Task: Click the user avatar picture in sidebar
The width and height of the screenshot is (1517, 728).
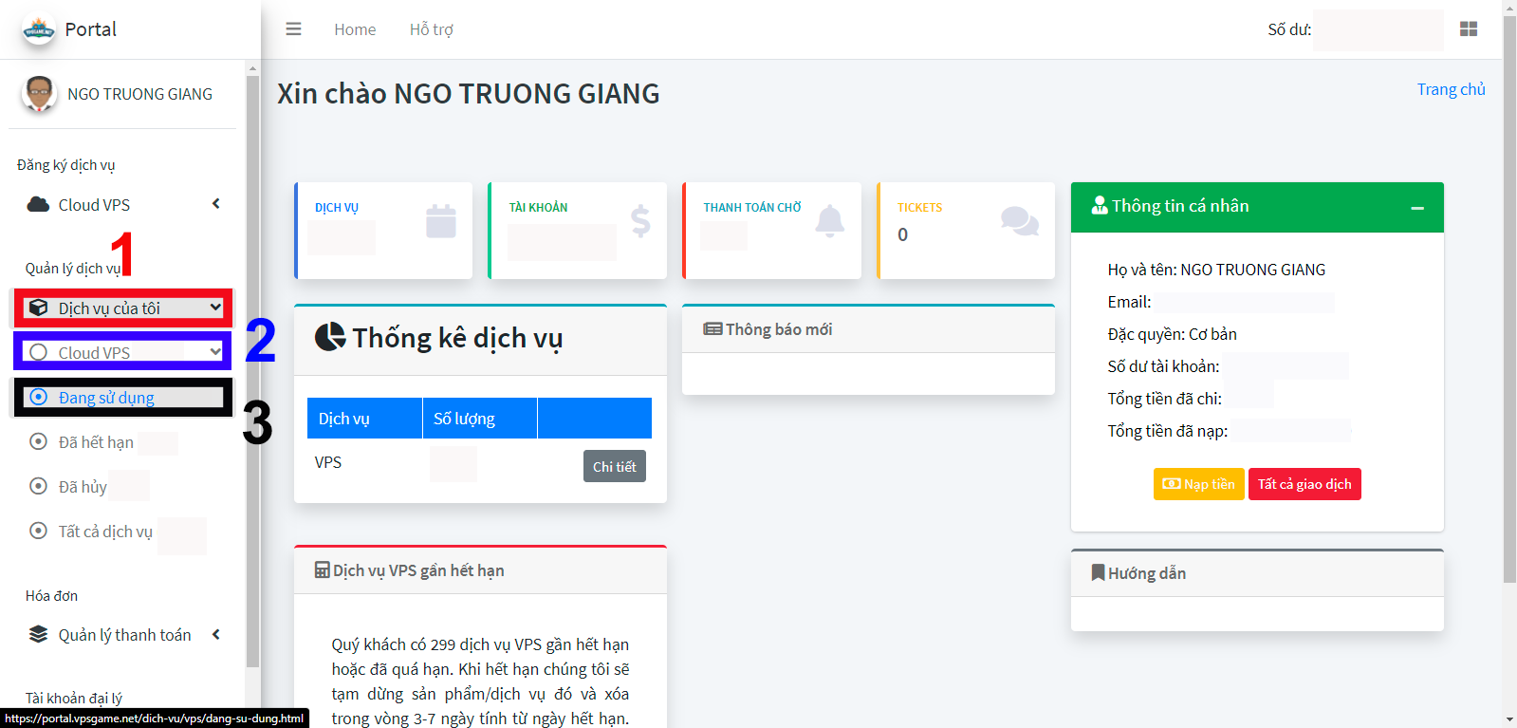Action: [39, 94]
